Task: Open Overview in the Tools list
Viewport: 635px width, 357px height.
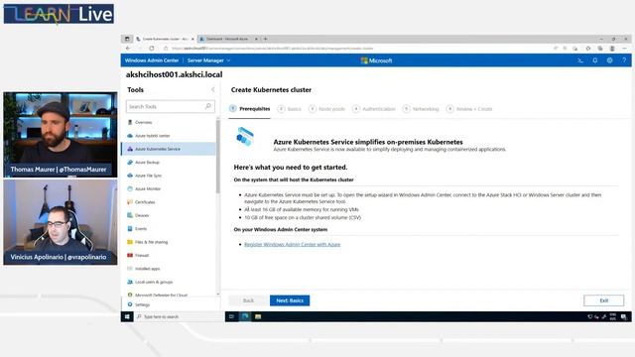Action: pos(170,122)
